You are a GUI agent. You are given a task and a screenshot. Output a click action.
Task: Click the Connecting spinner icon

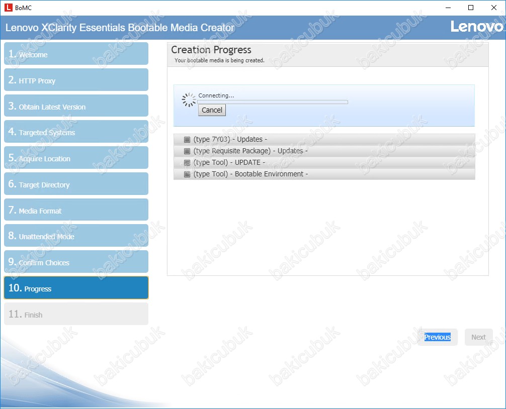pyautogui.click(x=189, y=100)
